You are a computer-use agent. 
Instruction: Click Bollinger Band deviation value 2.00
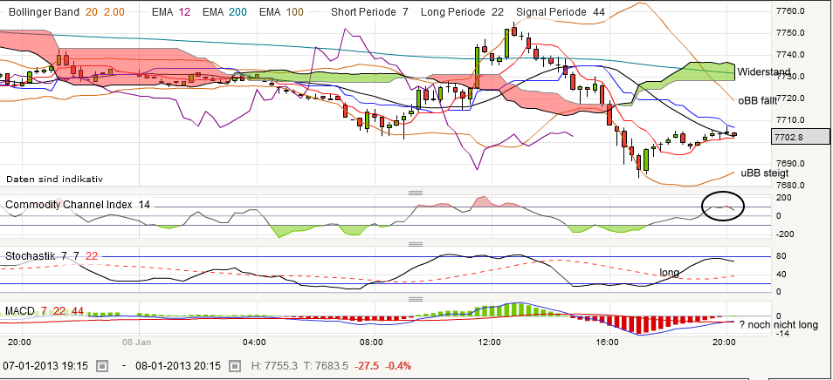(113, 11)
